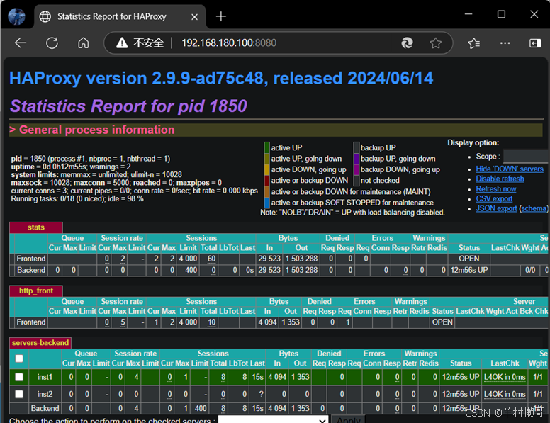Toggle the browser sidebar icon

tap(535, 43)
